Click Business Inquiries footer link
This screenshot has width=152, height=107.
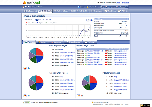98,104
